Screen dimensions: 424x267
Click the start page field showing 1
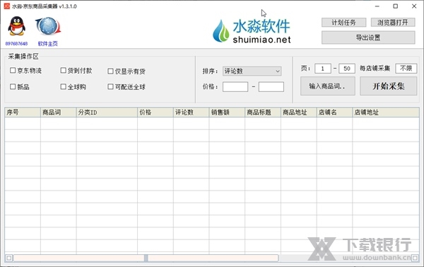point(323,69)
